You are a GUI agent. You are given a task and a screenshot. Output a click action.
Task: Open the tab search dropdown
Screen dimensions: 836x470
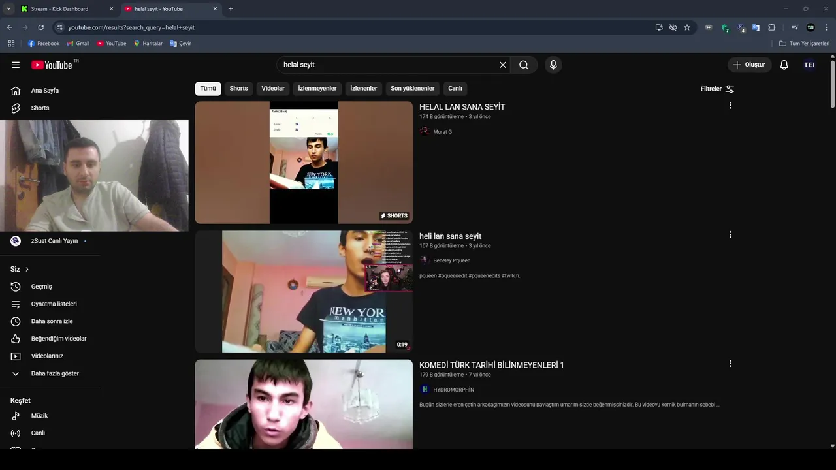[8, 9]
